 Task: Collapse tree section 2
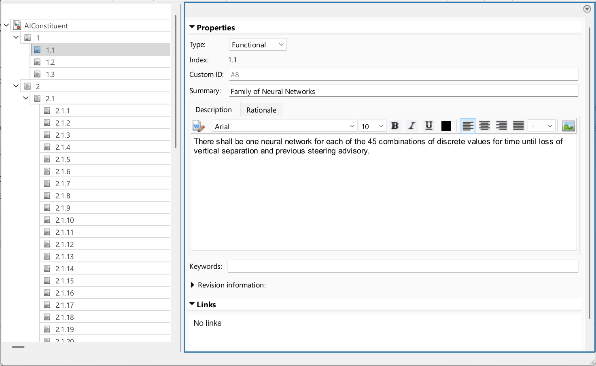(x=16, y=86)
